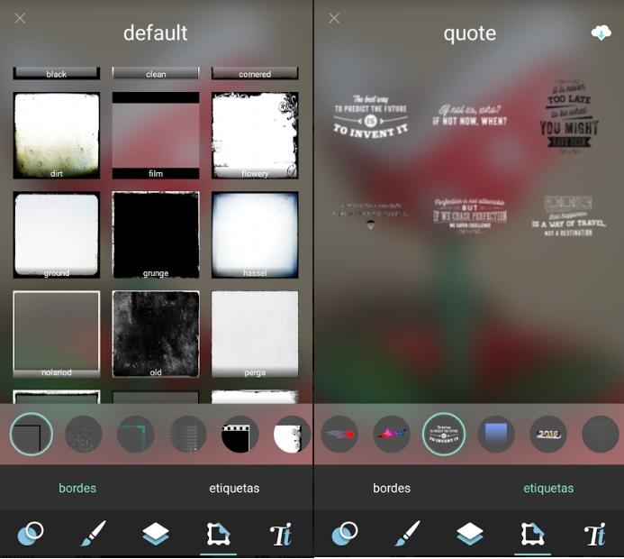Viewport: 624px width, 559px height.
Task: Open the text tool in right panel
Action: (595, 535)
